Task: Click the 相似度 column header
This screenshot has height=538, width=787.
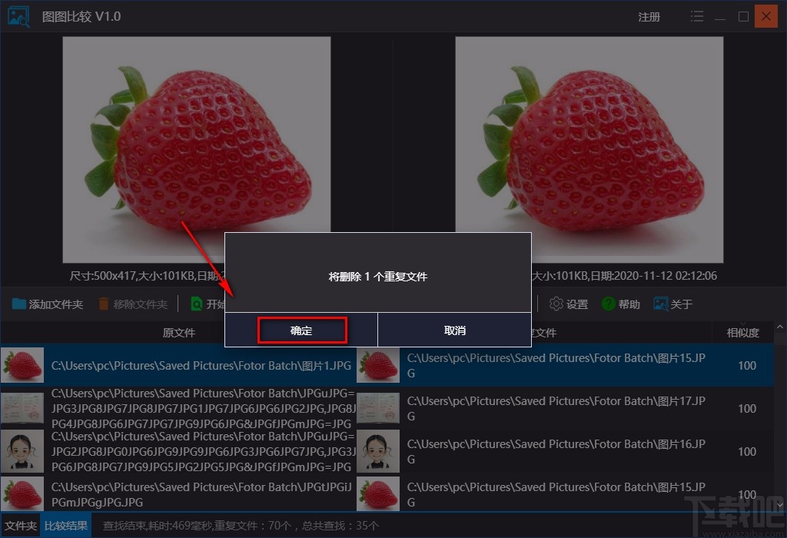Action: [745, 332]
